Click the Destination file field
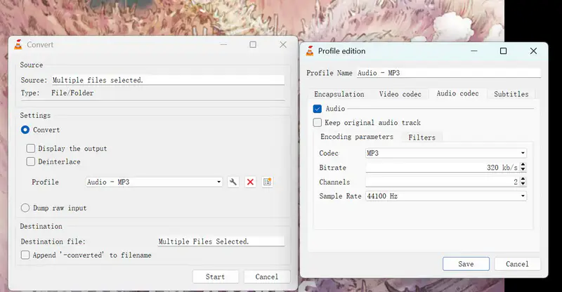 tap(221, 241)
